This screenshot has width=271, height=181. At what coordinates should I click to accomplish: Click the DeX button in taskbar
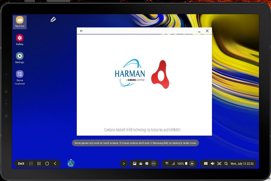pyautogui.click(x=21, y=164)
